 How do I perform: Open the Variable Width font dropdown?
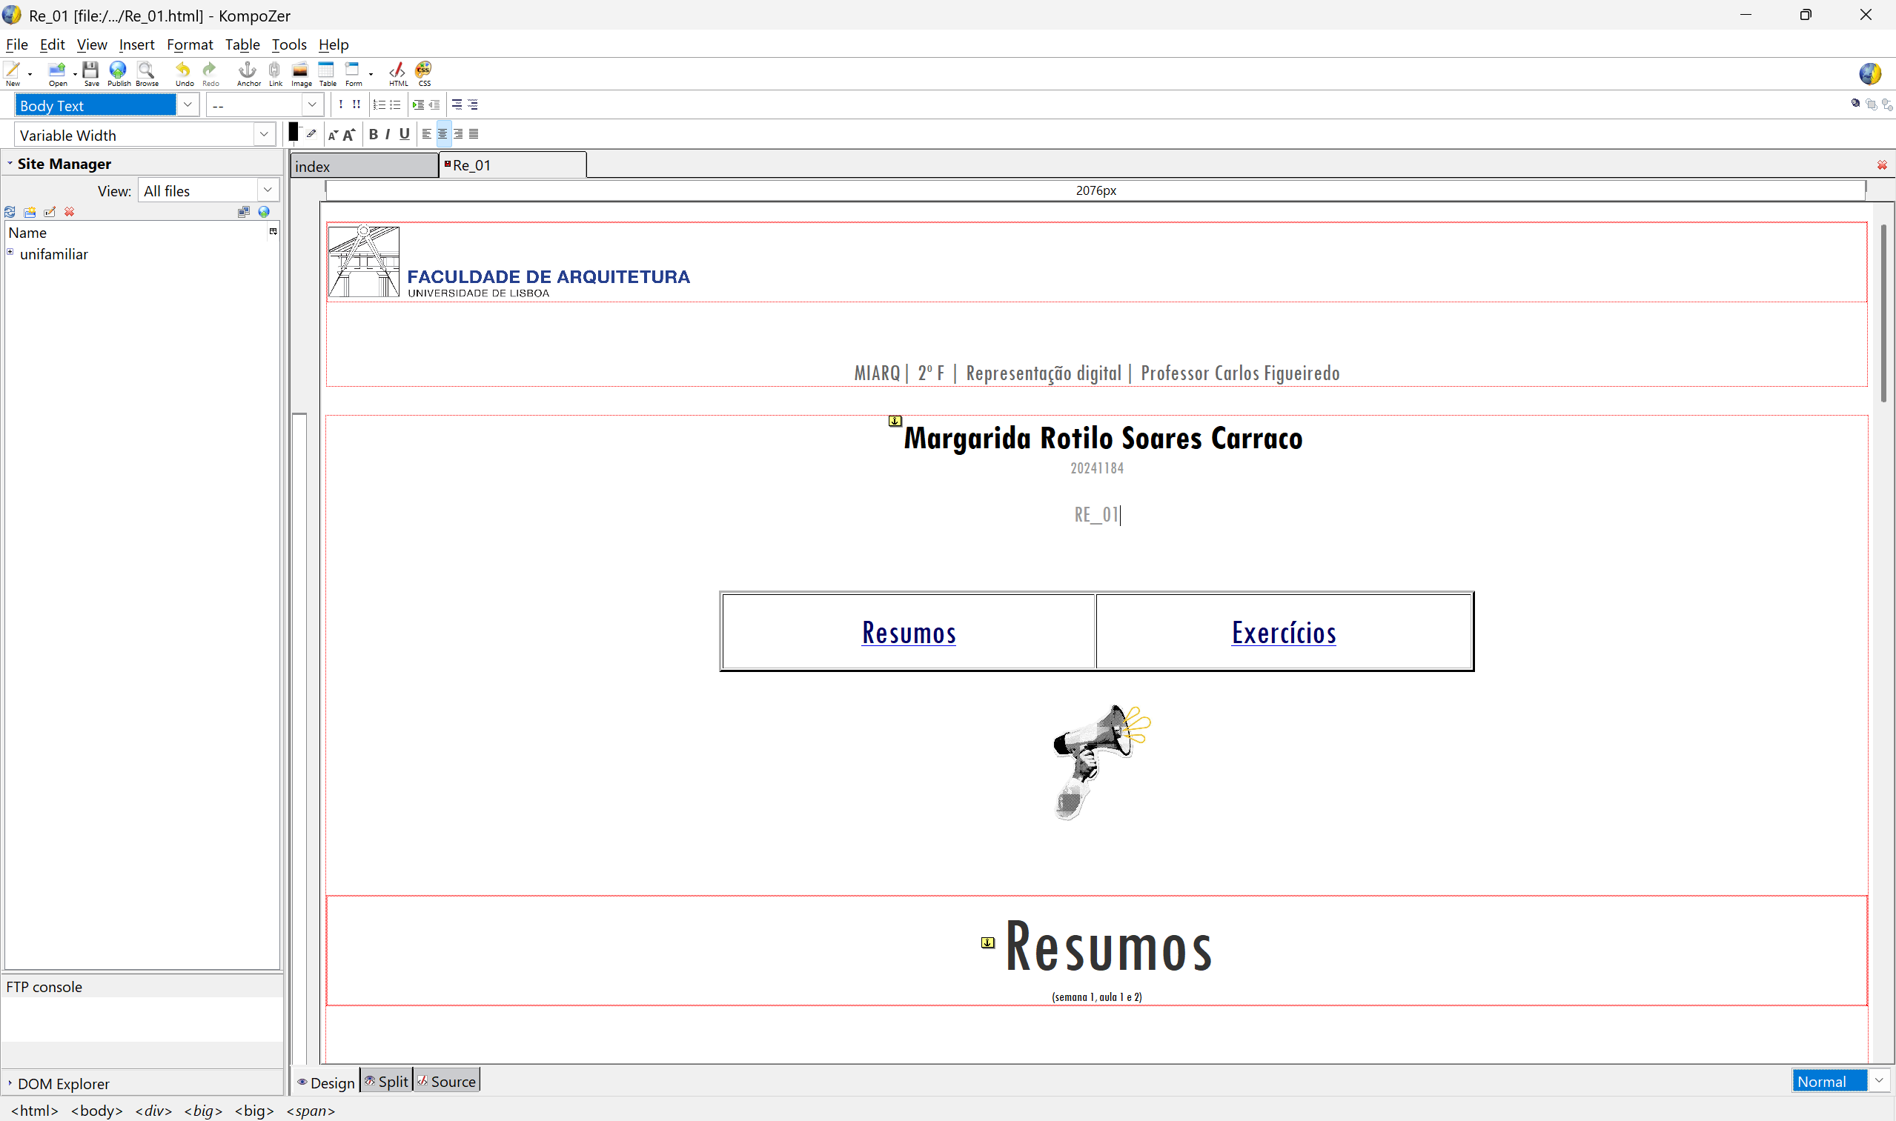coord(263,134)
